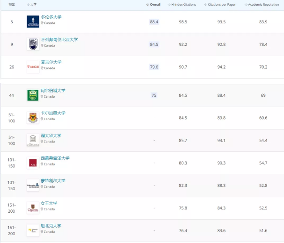The width and height of the screenshot is (284, 243).
Task: Sort by Citations per Paper column
Action: point(220,5)
